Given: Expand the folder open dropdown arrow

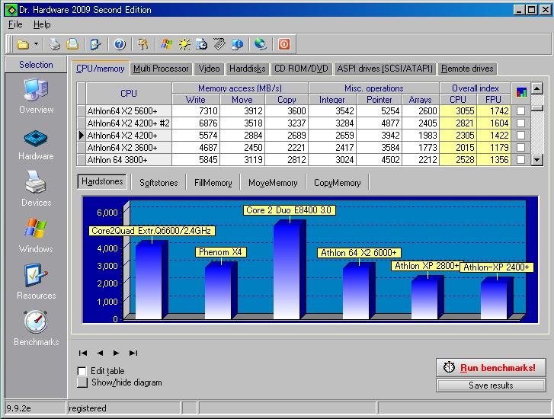Looking at the screenshot, I should (36, 45).
